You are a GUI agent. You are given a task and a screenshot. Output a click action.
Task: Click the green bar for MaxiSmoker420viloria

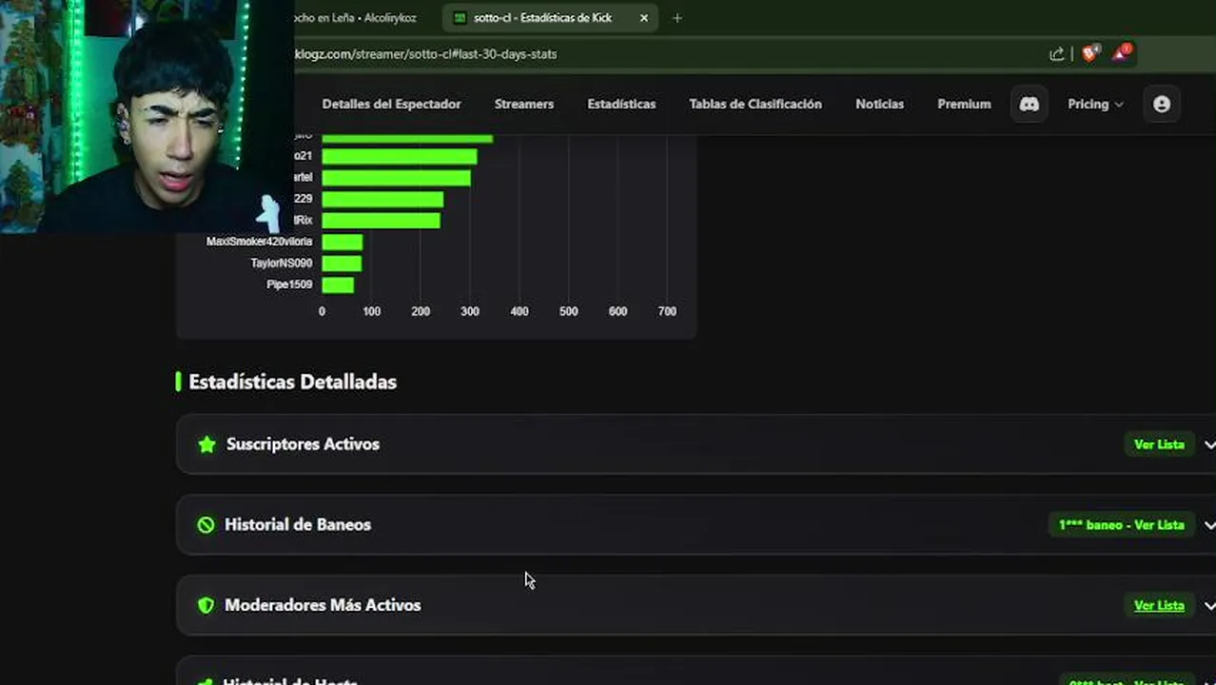coord(343,242)
